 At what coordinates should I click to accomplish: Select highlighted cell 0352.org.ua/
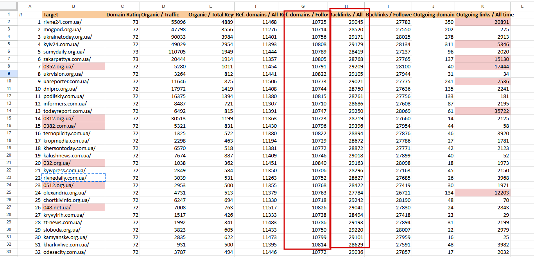pyautogui.click(x=73, y=66)
